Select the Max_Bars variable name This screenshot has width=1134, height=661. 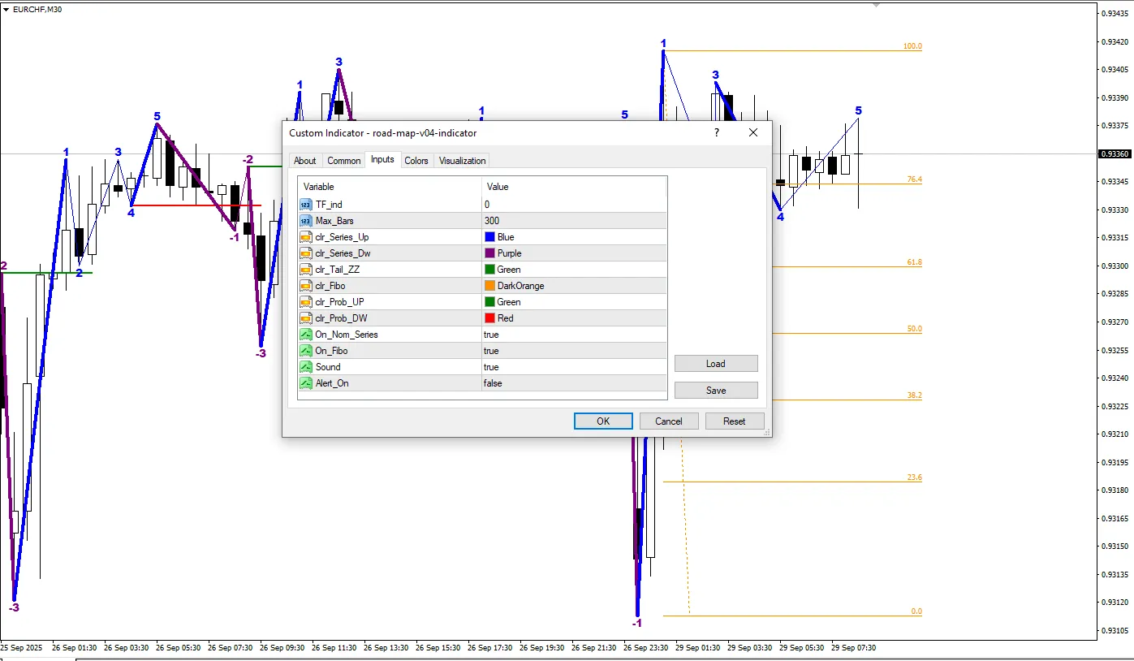coord(334,221)
